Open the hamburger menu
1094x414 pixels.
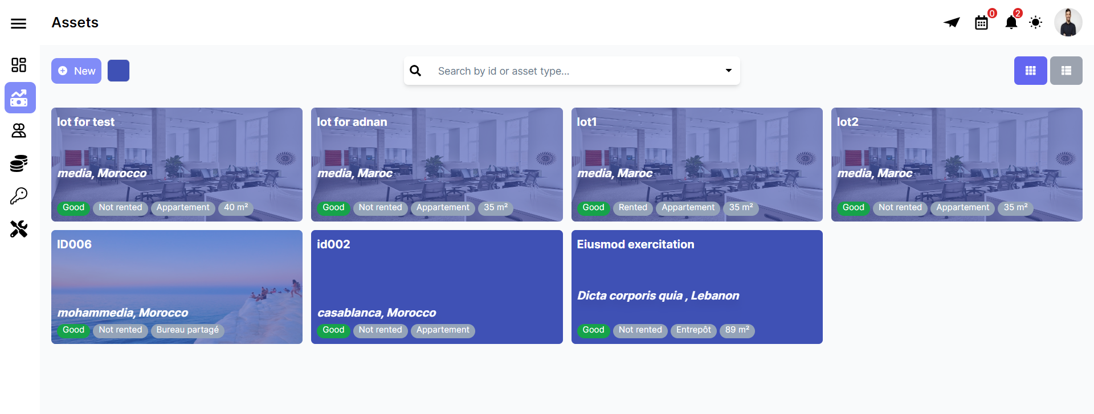[x=19, y=23]
